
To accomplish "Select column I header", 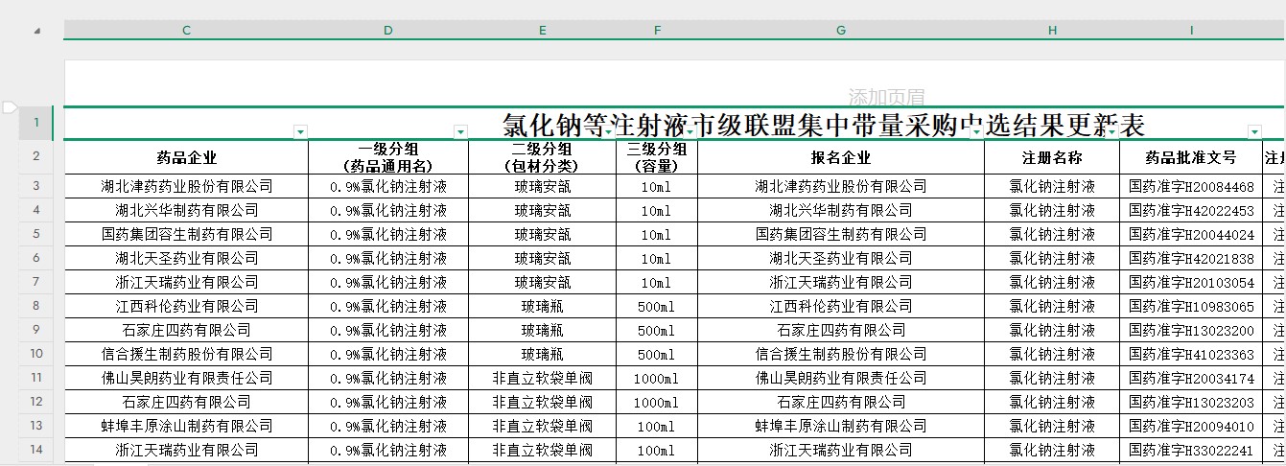I will (x=1191, y=31).
